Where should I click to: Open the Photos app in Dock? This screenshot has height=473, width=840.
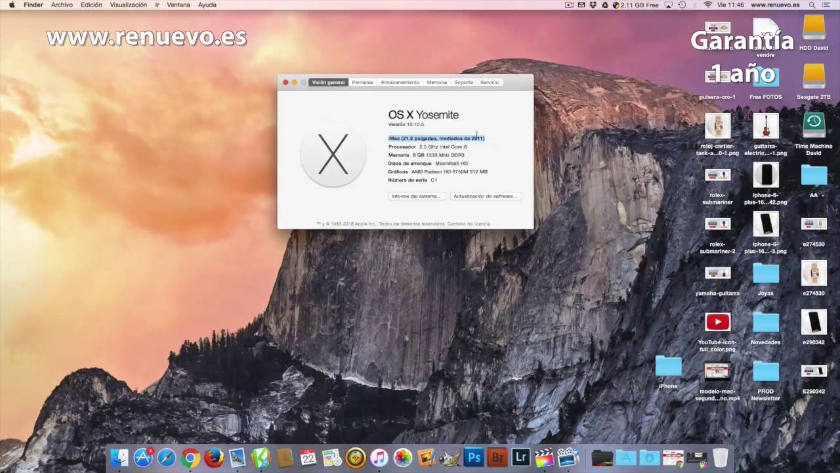[x=403, y=457]
